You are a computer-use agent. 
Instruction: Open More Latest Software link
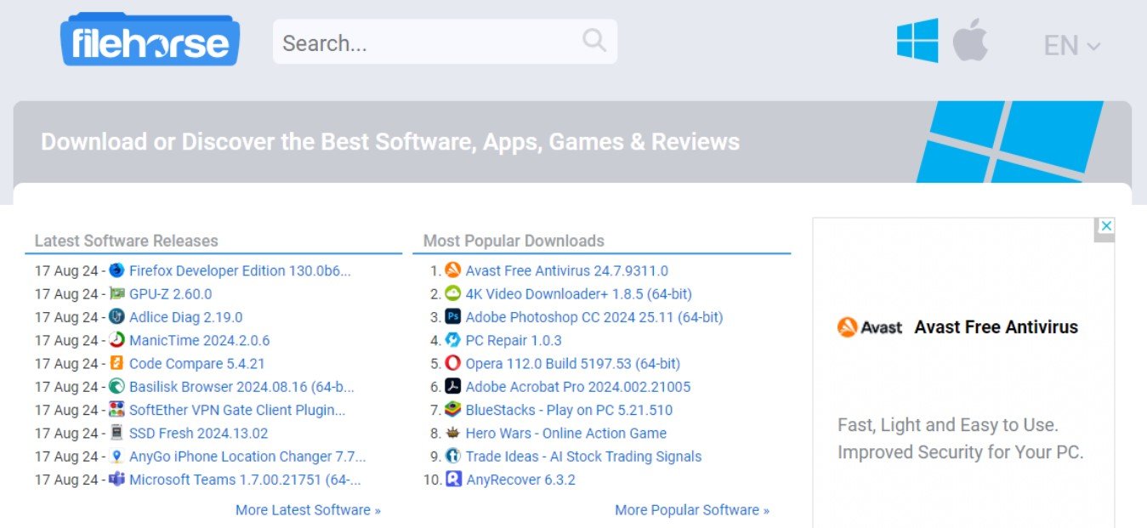pyautogui.click(x=308, y=510)
